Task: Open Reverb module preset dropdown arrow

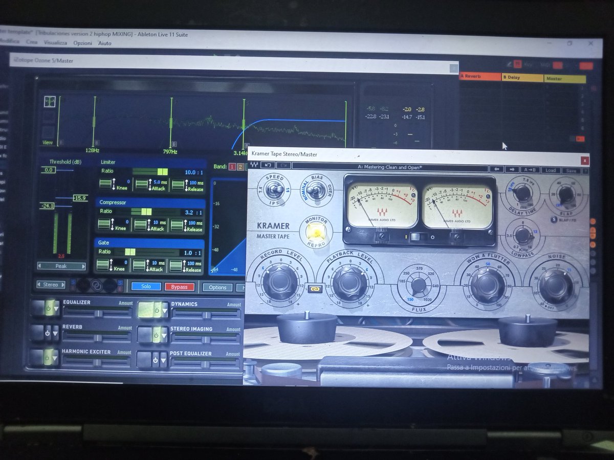Action: pyautogui.click(x=55, y=333)
